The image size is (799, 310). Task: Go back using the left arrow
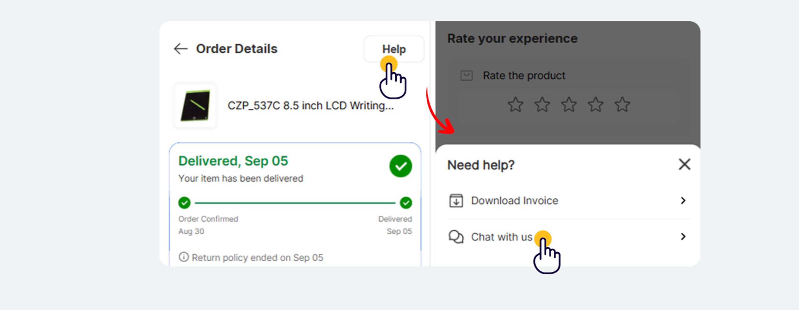(x=181, y=49)
